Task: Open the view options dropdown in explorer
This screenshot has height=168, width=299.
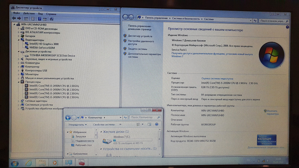Action: click(x=142, y=124)
